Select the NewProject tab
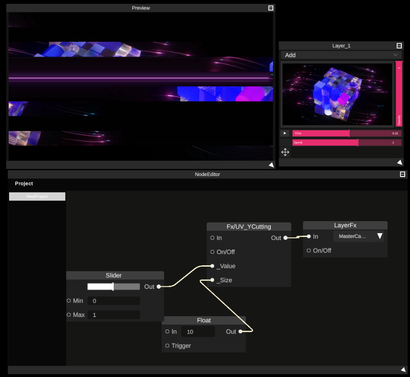Viewport: 410px width, 377px height. 37,196
